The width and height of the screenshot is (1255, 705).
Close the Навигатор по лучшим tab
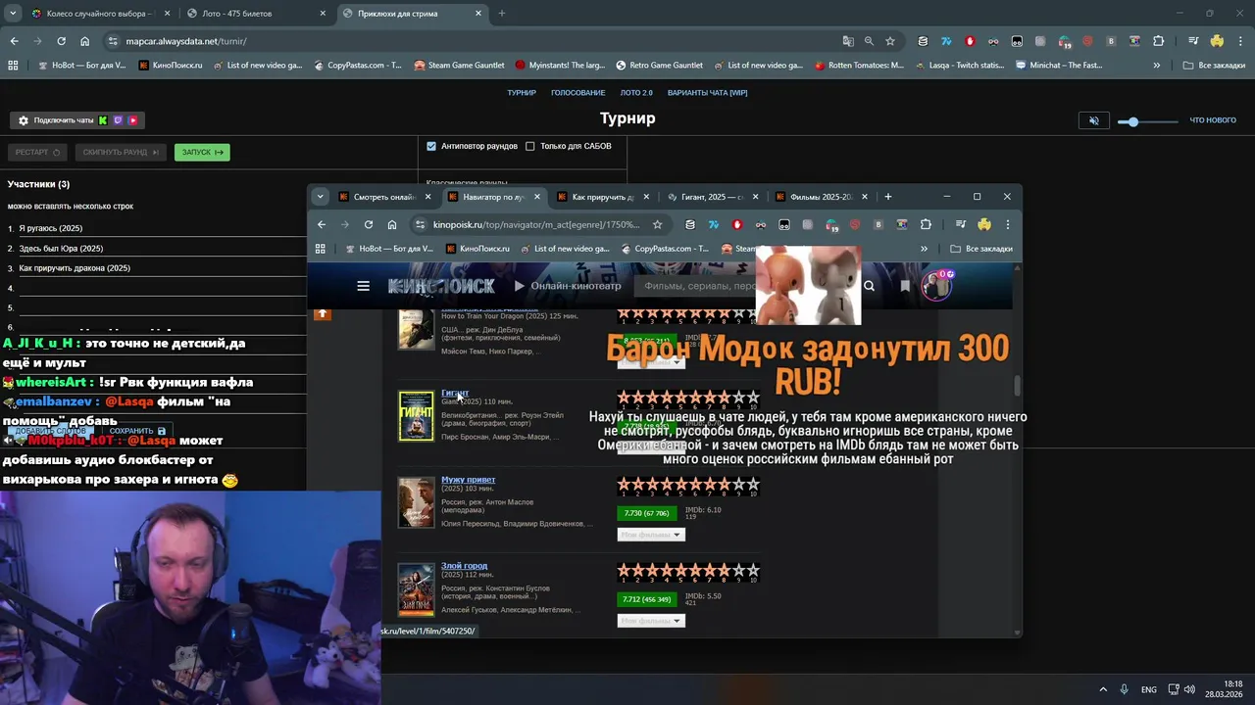pyautogui.click(x=537, y=197)
